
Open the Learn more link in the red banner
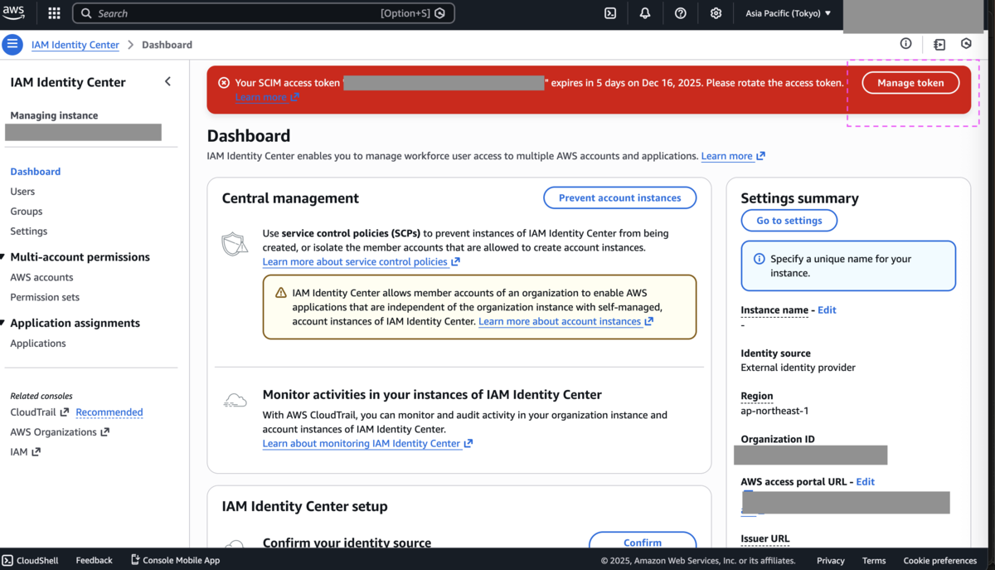click(x=267, y=97)
